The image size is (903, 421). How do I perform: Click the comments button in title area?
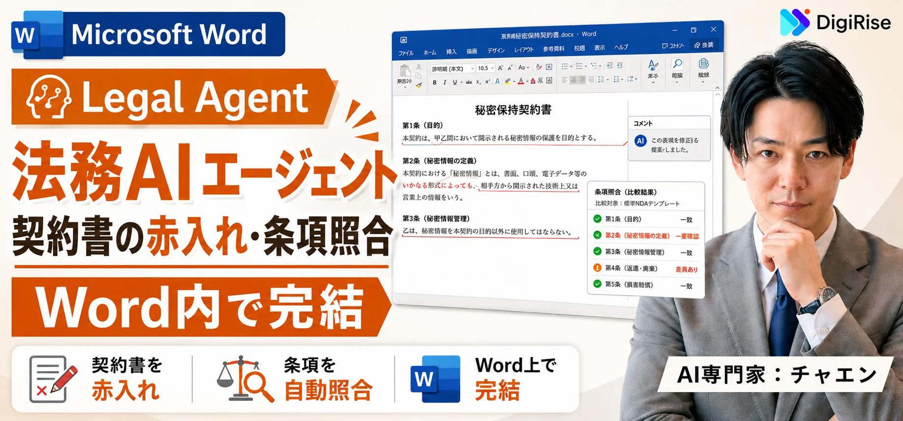pos(673,46)
